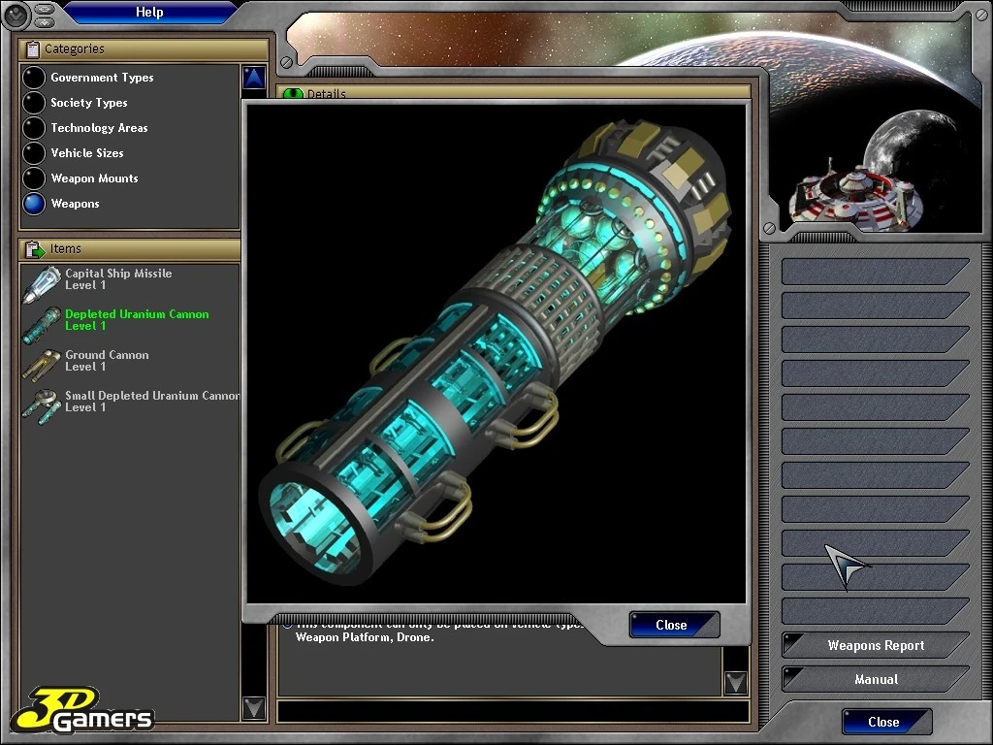Click the Items list down arrow
This screenshot has width=993, height=745.
click(x=254, y=708)
